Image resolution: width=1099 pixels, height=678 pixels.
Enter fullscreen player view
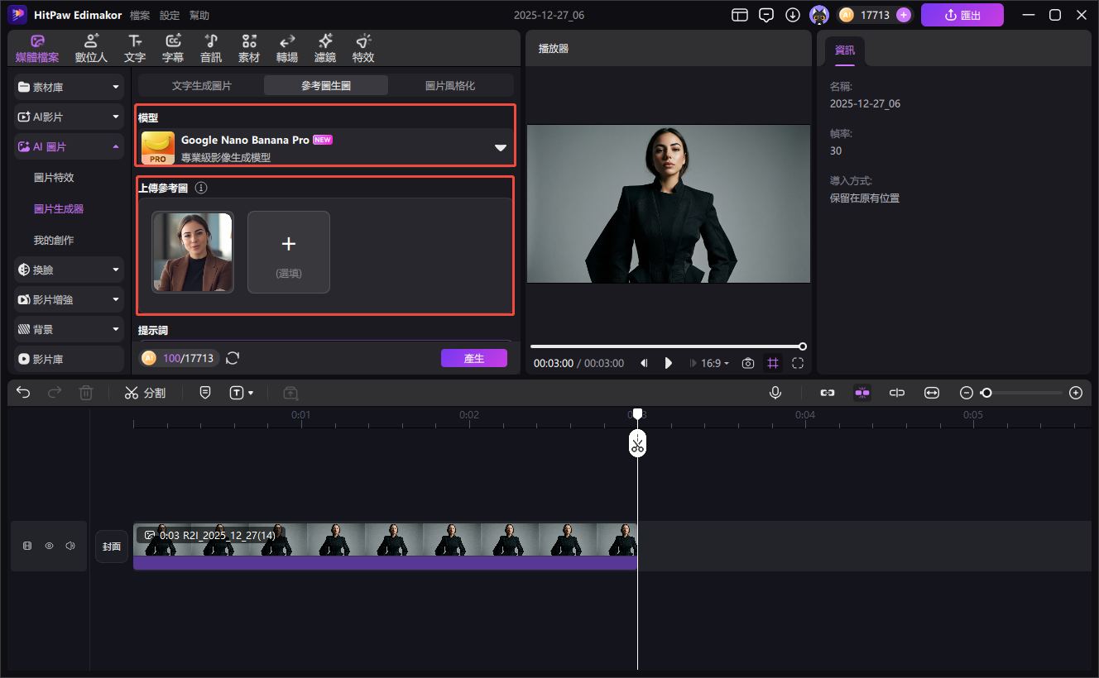click(x=798, y=363)
